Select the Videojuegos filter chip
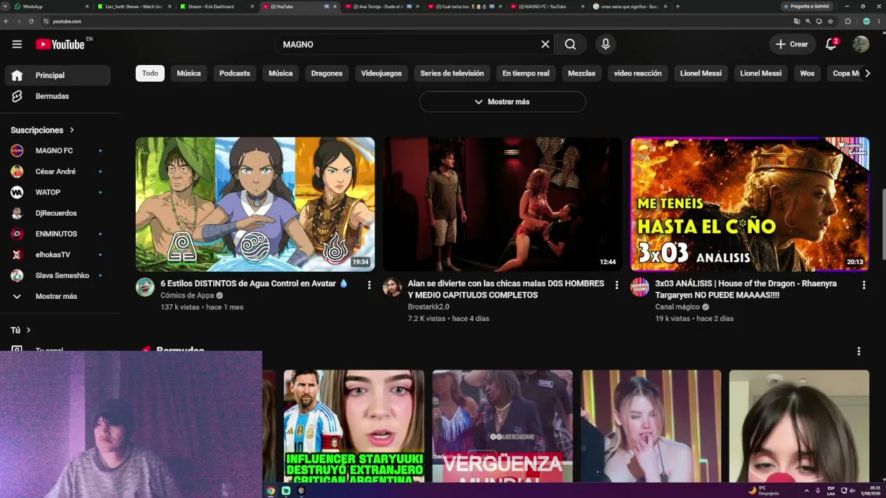Viewport: 886px width, 498px height. point(381,73)
